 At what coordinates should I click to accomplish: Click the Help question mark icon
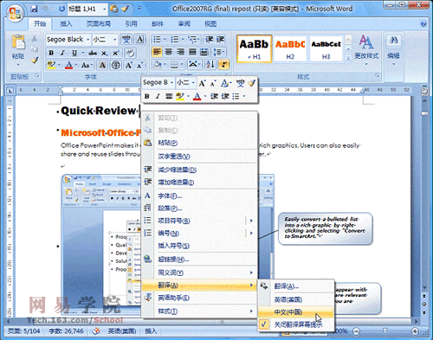point(423,24)
